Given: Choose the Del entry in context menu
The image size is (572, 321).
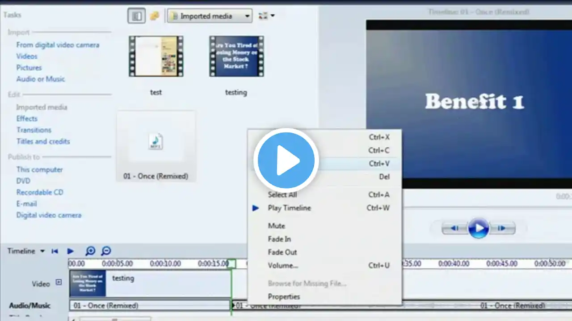Looking at the screenshot, I should tap(325, 177).
